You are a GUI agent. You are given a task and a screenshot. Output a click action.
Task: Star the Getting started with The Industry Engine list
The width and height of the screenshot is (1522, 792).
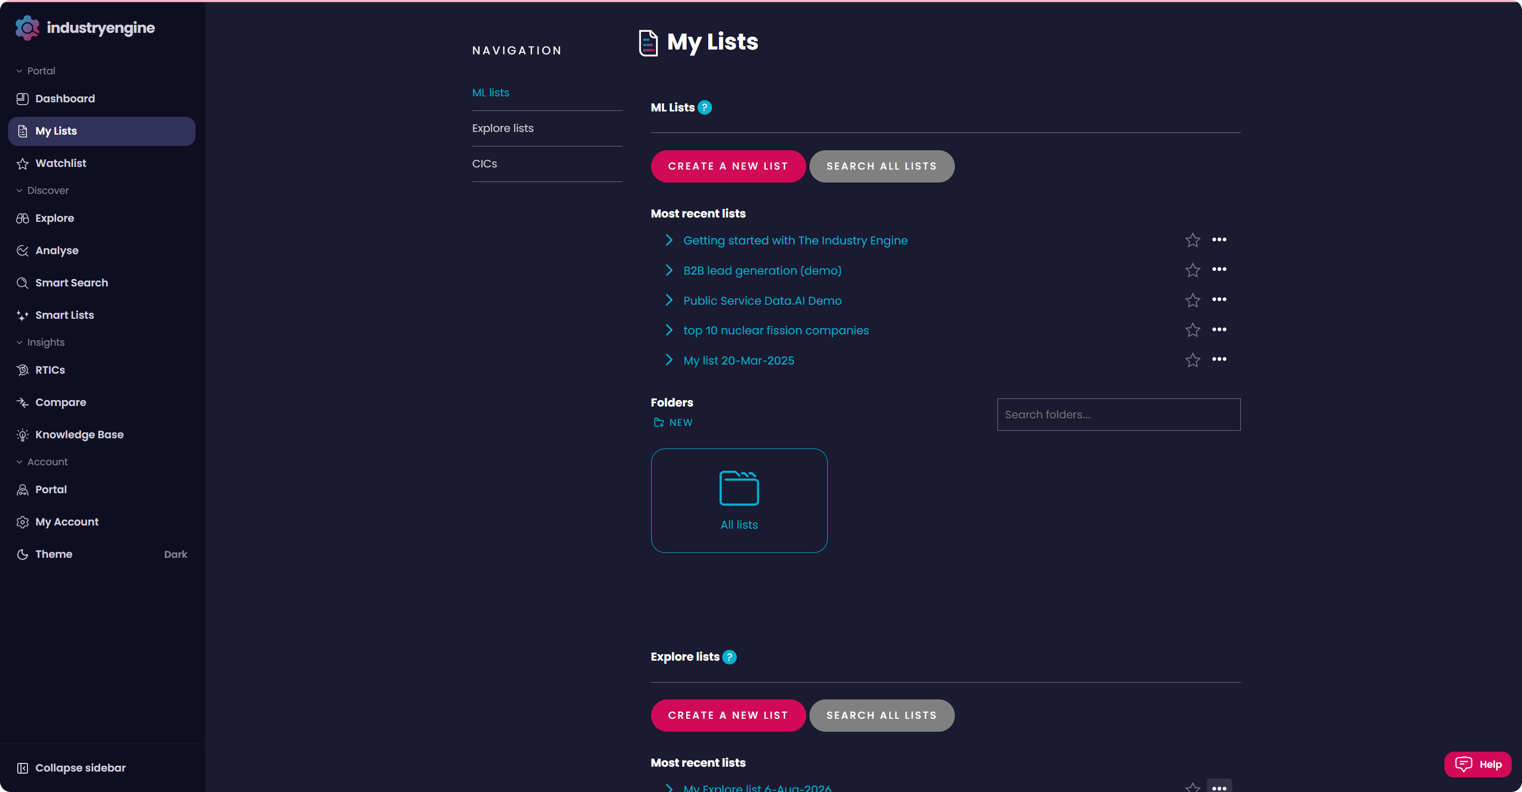[1192, 240]
